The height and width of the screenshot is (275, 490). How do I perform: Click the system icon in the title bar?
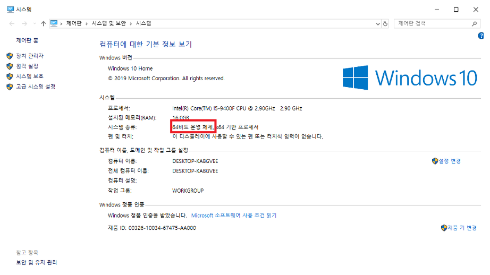10,10
